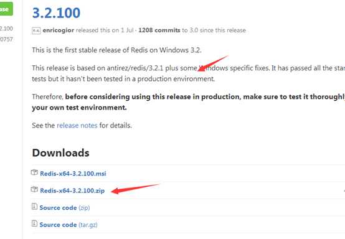This screenshot has height=239, width=345.
Task: Click the package icon beside Redis-x64-3.2.100.msi
Action: [x=34, y=172]
